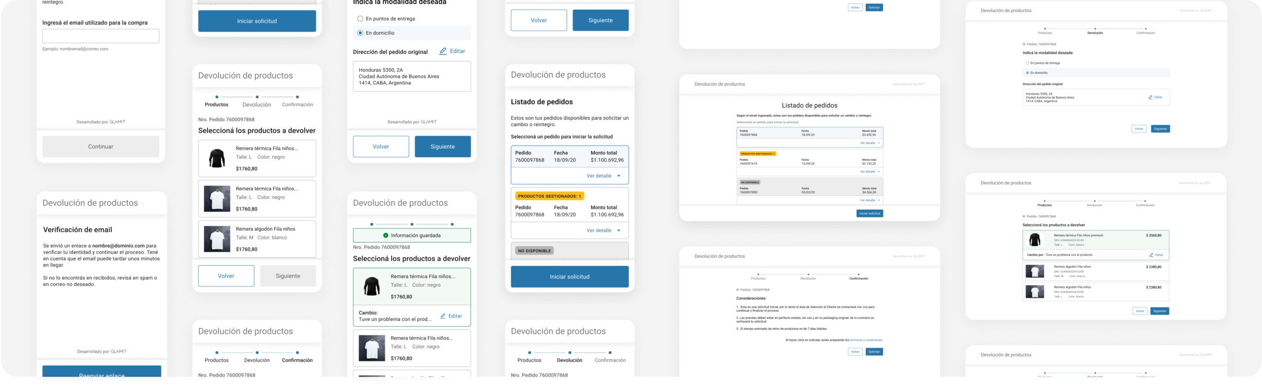
Task: Open the términos y condiciones link
Action: 866,340
